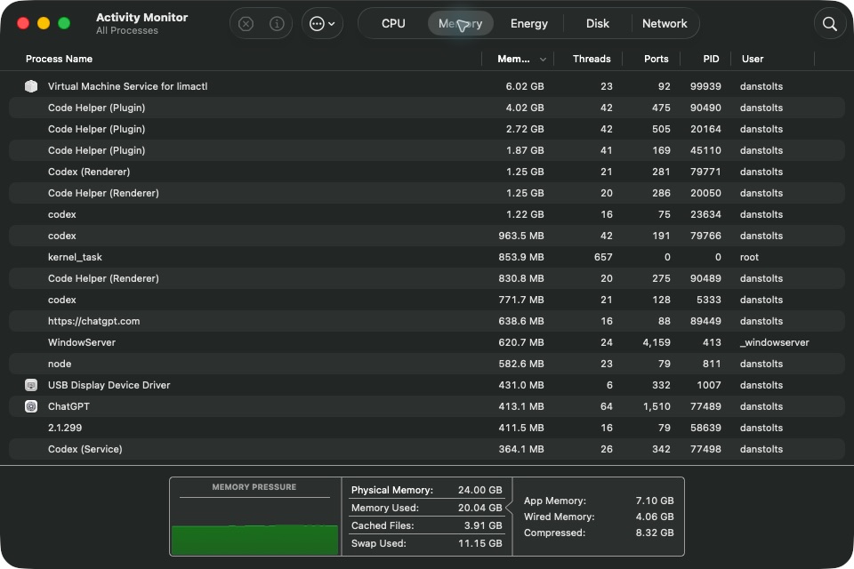Click the App Memory 7.10 GB entry

599,501
